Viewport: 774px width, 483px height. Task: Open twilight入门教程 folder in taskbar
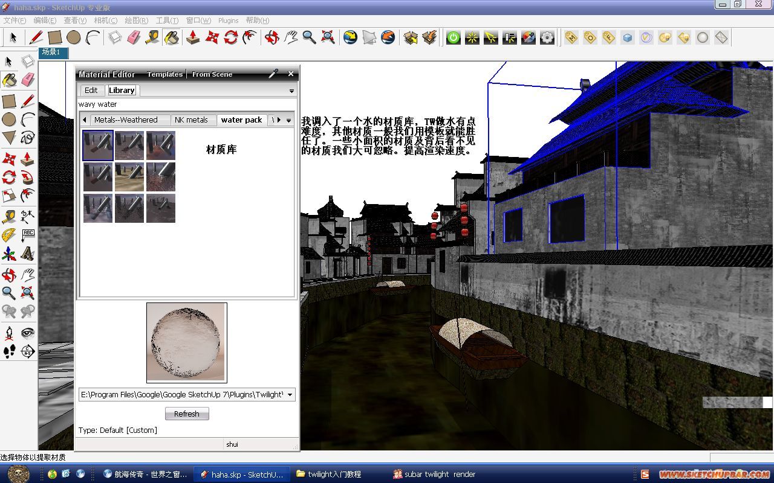pos(335,475)
